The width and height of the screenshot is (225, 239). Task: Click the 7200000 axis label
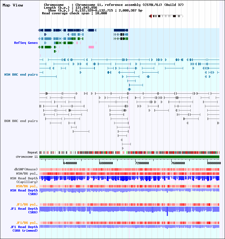(x=142, y=163)
